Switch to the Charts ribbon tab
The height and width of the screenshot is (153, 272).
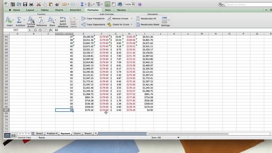(59, 10)
